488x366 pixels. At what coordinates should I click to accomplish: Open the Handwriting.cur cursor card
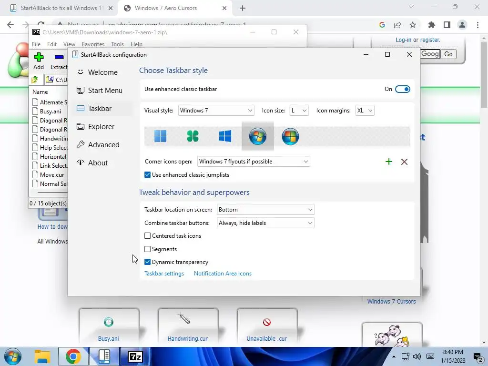(x=188, y=327)
